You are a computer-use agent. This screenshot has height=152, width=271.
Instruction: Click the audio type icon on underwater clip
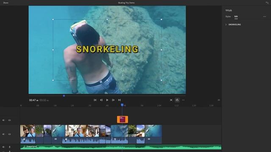(115, 139)
